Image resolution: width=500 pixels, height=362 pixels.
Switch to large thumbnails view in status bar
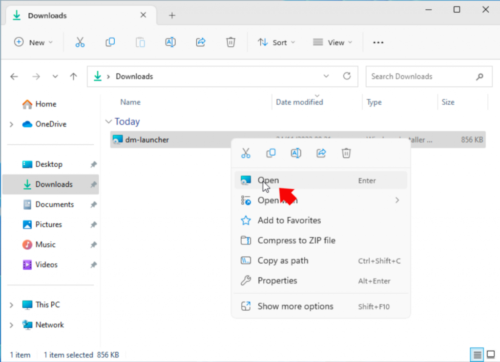pyautogui.click(x=491, y=355)
